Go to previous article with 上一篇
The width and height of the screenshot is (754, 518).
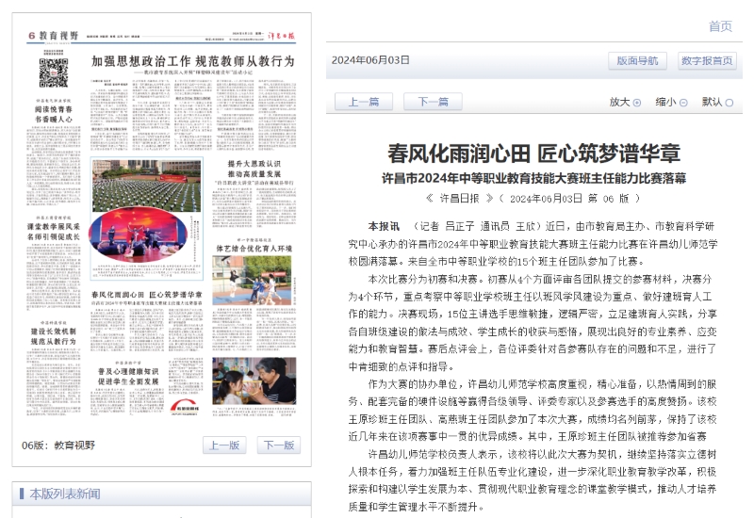coord(363,102)
